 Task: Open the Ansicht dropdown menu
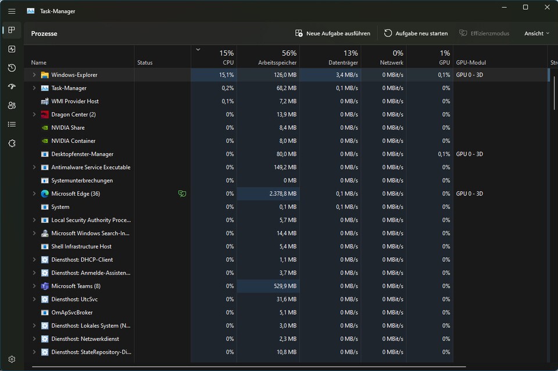[x=536, y=34]
